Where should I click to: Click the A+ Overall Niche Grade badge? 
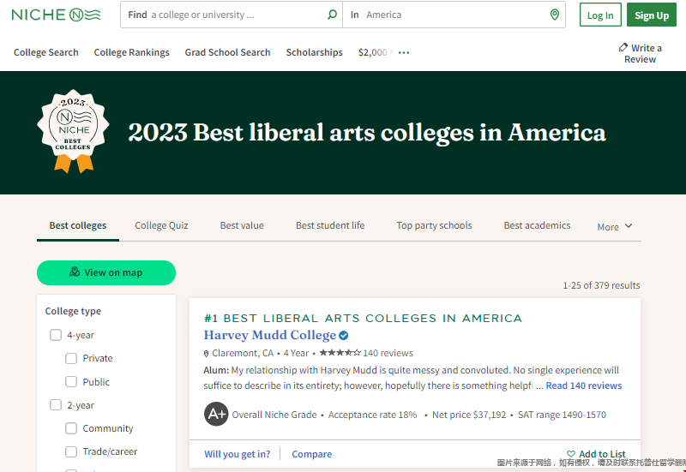[x=216, y=414]
